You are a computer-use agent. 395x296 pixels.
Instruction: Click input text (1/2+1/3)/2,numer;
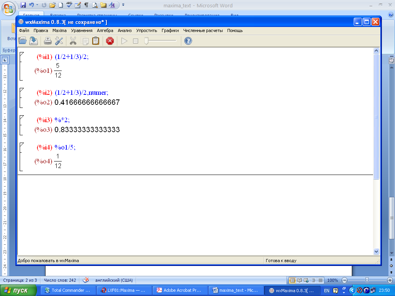coord(82,92)
